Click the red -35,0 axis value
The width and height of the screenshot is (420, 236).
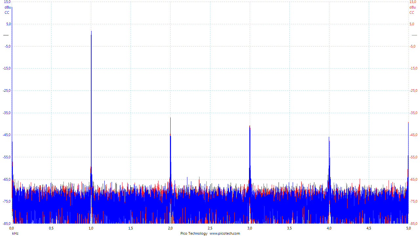(x=414, y=113)
